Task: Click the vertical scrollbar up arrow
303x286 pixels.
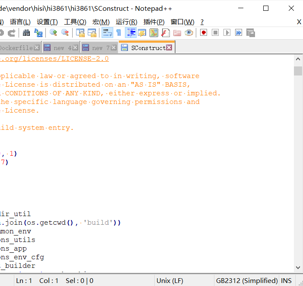Action: pos(298,59)
